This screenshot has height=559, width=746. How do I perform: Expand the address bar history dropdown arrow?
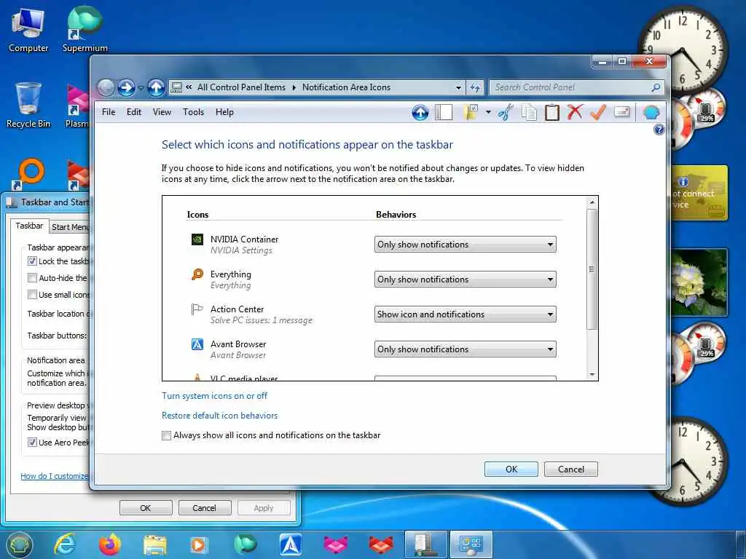tap(458, 87)
